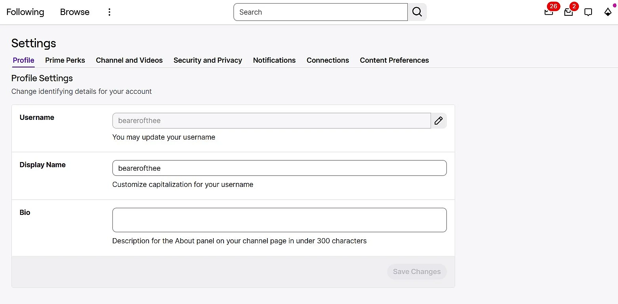
Task: Open the Channel and Videos tab
Action: point(129,60)
